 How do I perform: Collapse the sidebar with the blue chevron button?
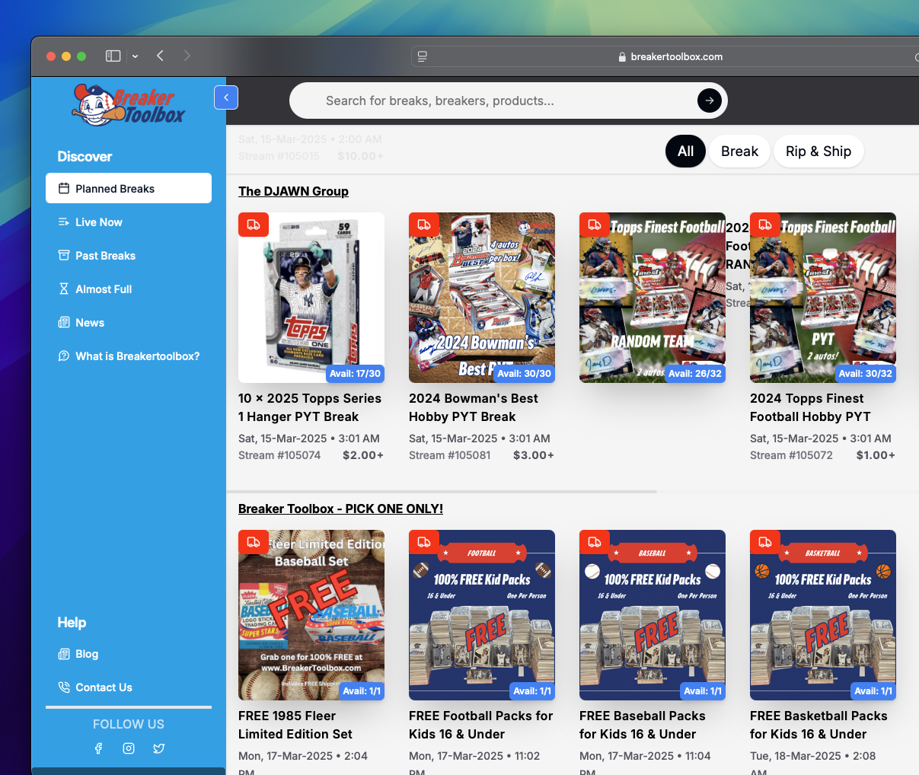point(226,97)
